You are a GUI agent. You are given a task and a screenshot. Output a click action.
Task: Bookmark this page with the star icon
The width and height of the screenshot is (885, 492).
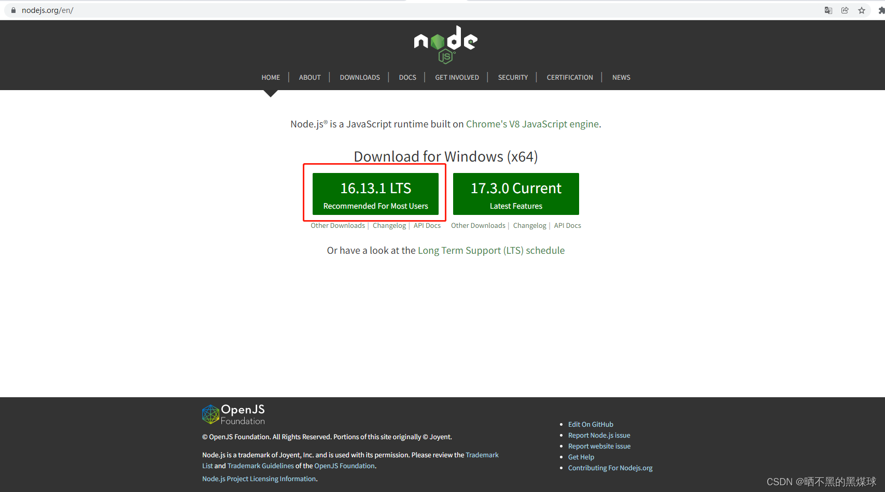point(862,10)
